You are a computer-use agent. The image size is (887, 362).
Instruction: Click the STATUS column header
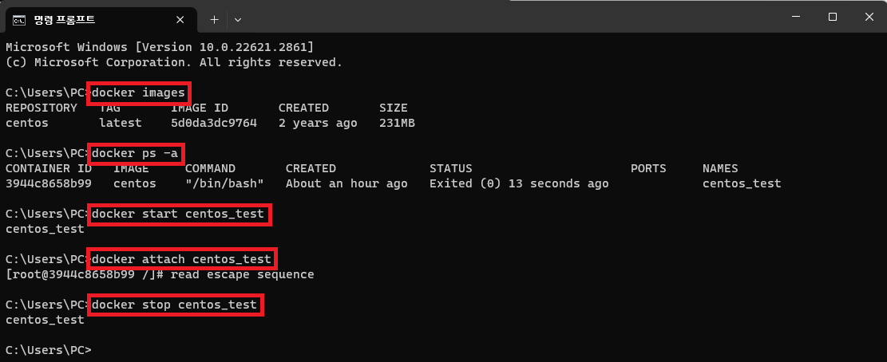click(x=450, y=168)
